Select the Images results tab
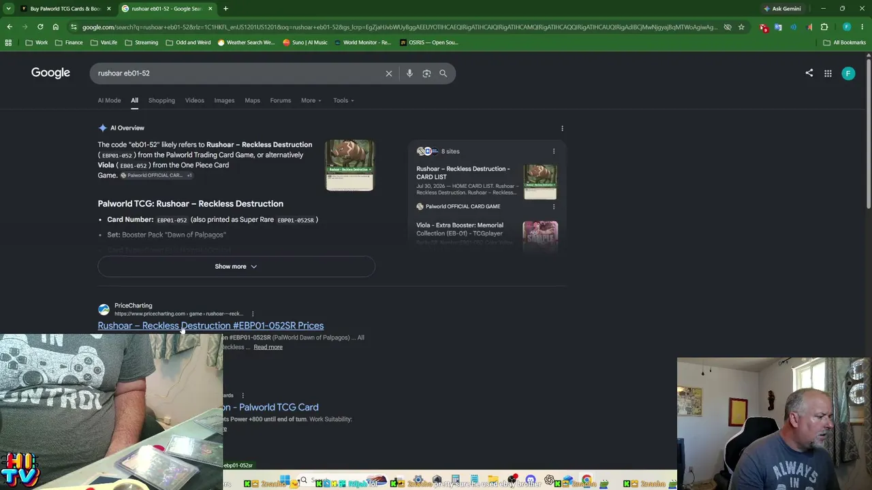 pyautogui.click(x=224, y=101)
